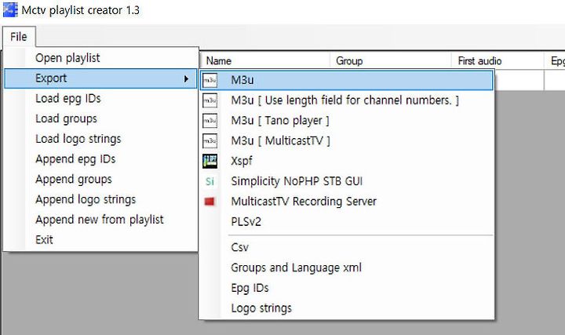
Task: Click the red Recording Server icon
Action: 210,202
